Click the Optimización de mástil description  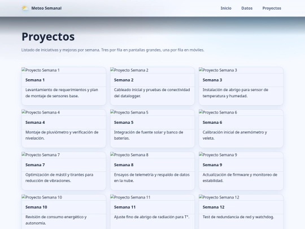coord(59,178)
